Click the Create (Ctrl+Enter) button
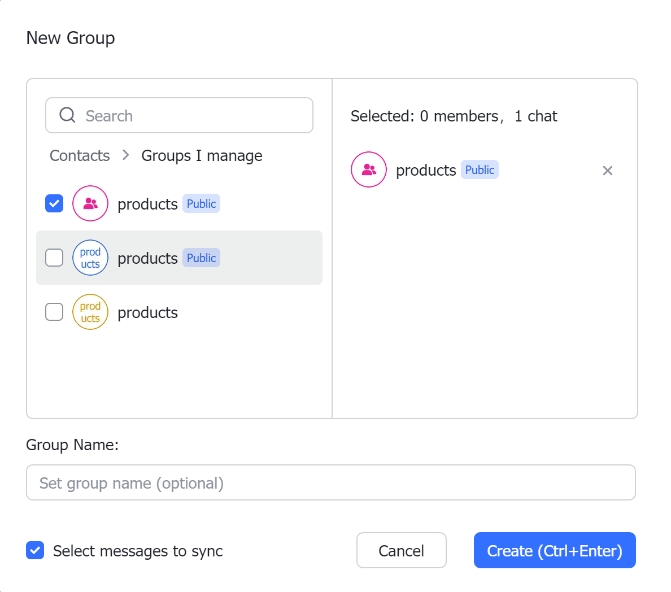Viewport: 671px width, 592px height. point(554,550)
